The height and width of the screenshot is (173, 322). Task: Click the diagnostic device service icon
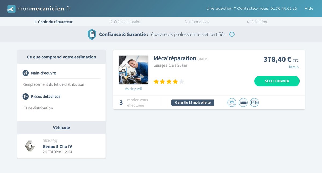click(254, 102)
